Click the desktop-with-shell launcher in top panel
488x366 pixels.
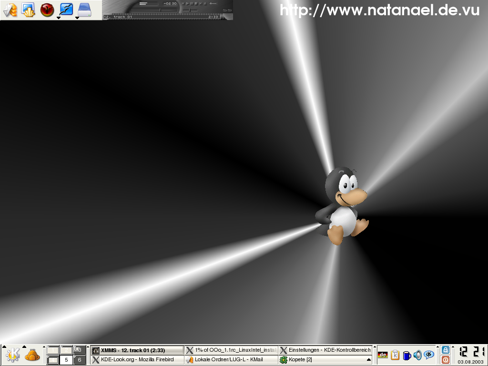(x=28, y=10)
